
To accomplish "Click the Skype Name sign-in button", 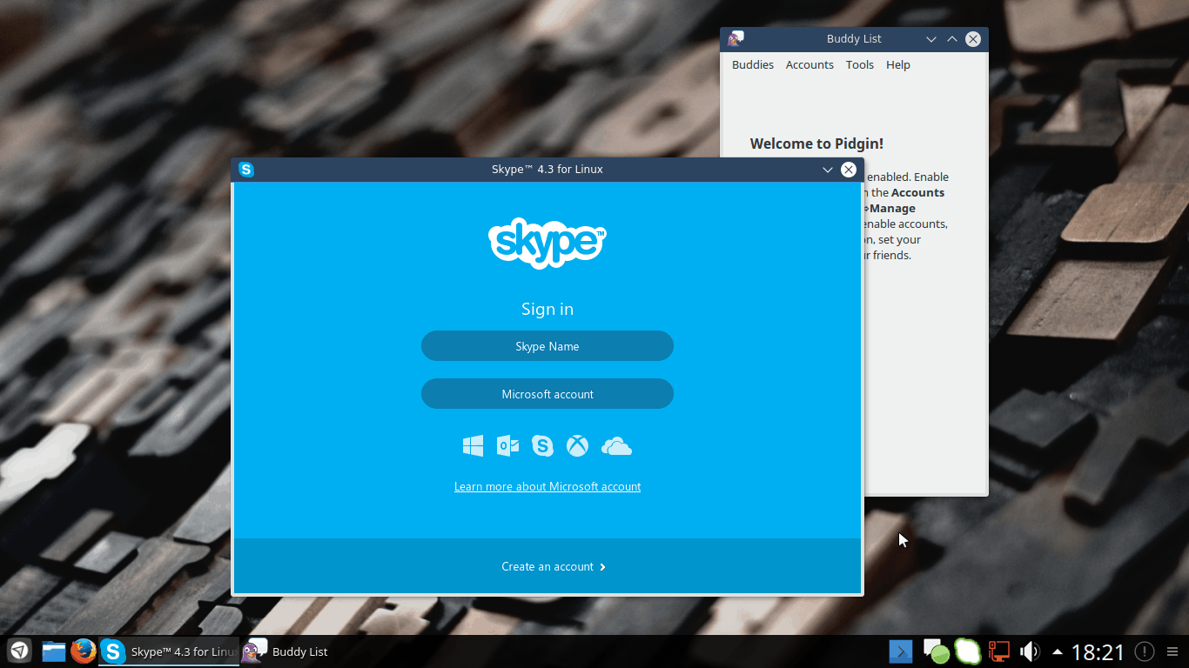I will point(547,346).
